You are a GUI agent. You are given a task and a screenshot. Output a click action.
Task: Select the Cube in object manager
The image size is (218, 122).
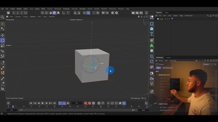(161, 19)
